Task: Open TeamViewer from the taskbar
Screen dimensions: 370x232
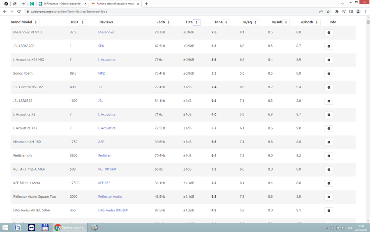Action: click(x=32, y=227)
